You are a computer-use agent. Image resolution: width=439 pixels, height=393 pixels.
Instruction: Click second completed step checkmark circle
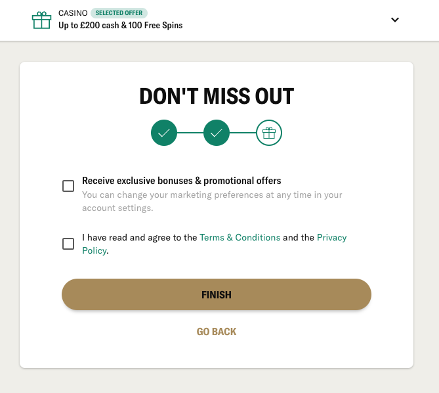click(x=217, y=133)
